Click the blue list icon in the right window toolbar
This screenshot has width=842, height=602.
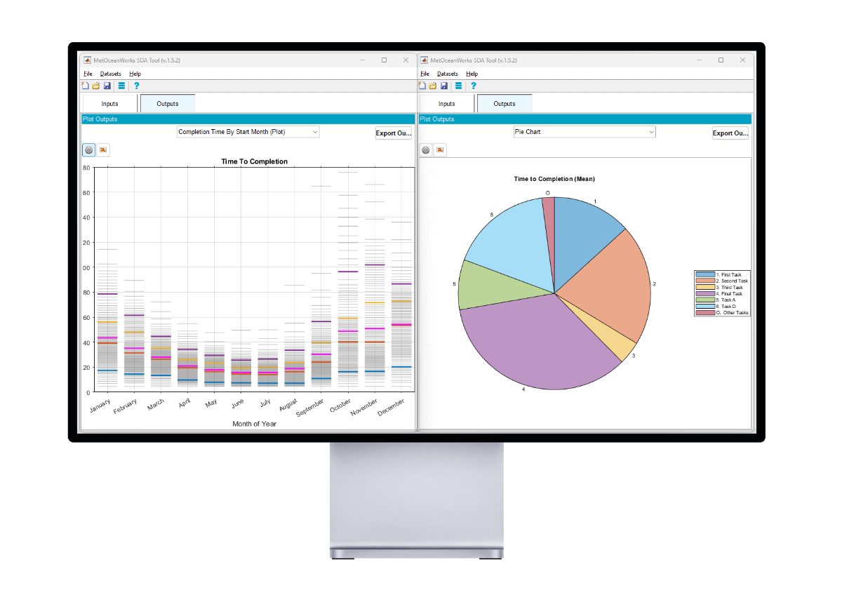(x=458, y=86)
